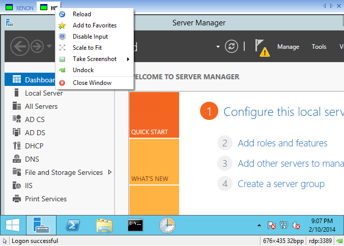Viewport: 344px width, 246px height.
Task: Click the red Close Window icon
Action: (62, 83)
